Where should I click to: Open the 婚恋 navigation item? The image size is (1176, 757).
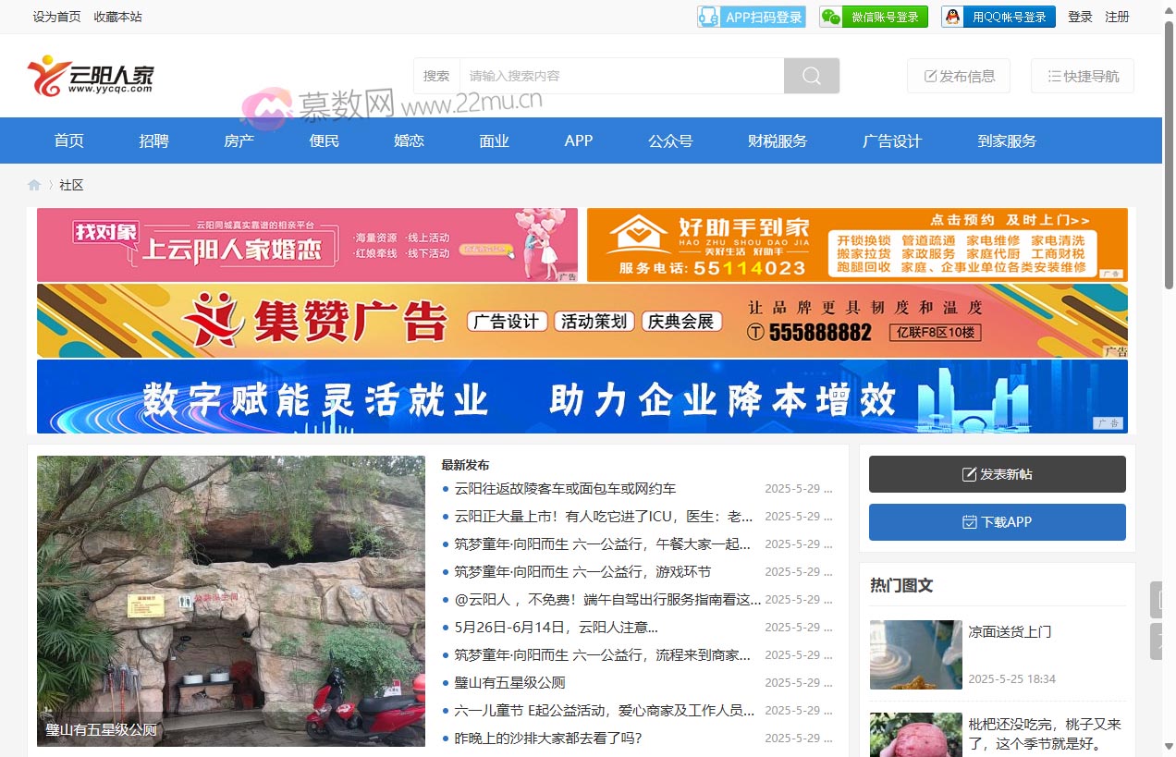(x=409, y=140)
